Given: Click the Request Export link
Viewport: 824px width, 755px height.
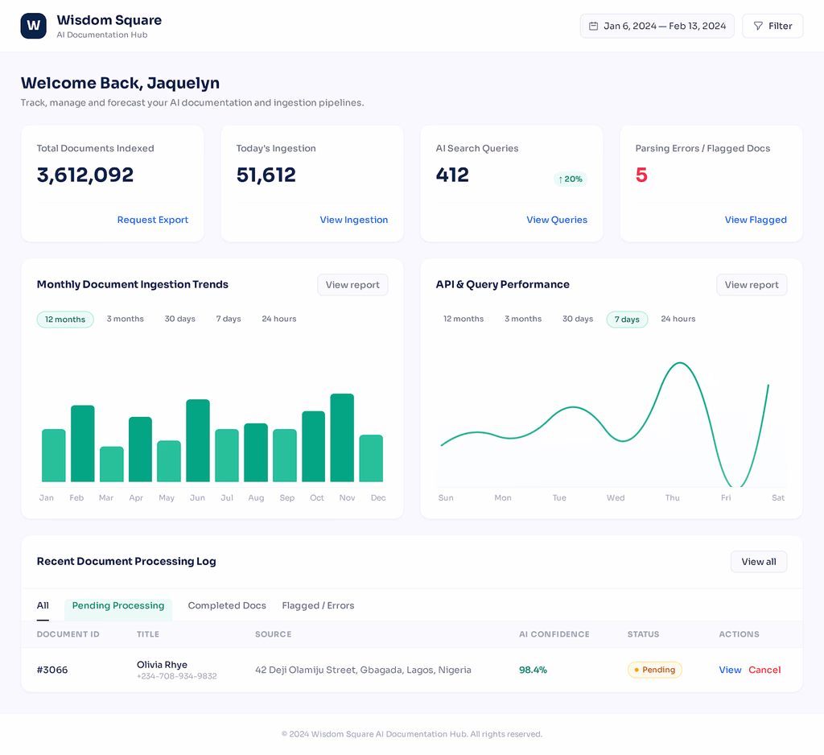Looking at the screenshot, I should coord(152,220).
